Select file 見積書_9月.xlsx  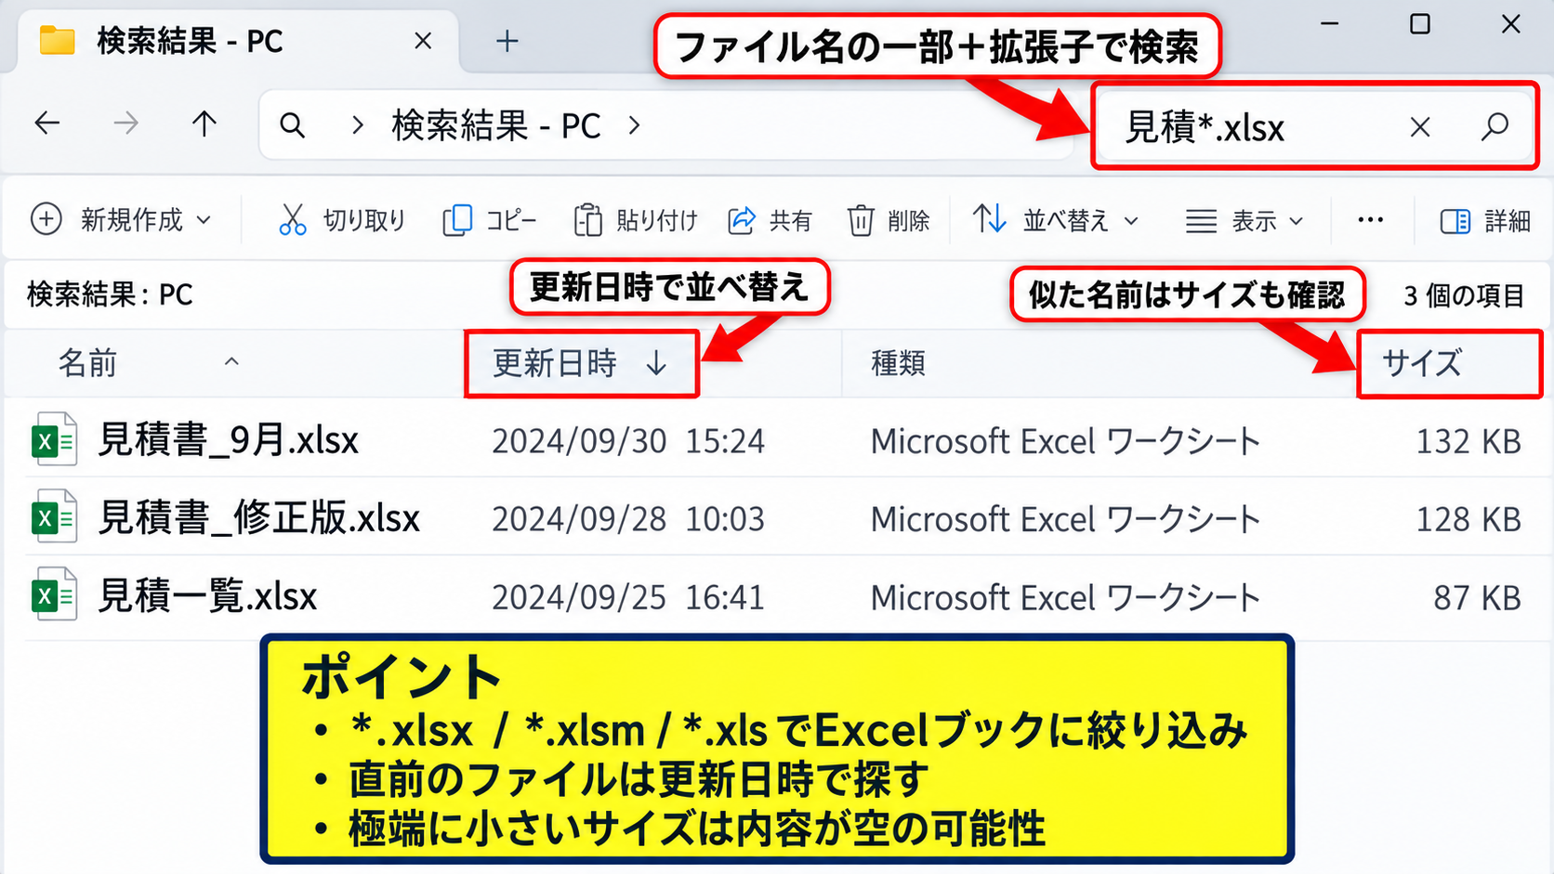click(x=228, y=440)
